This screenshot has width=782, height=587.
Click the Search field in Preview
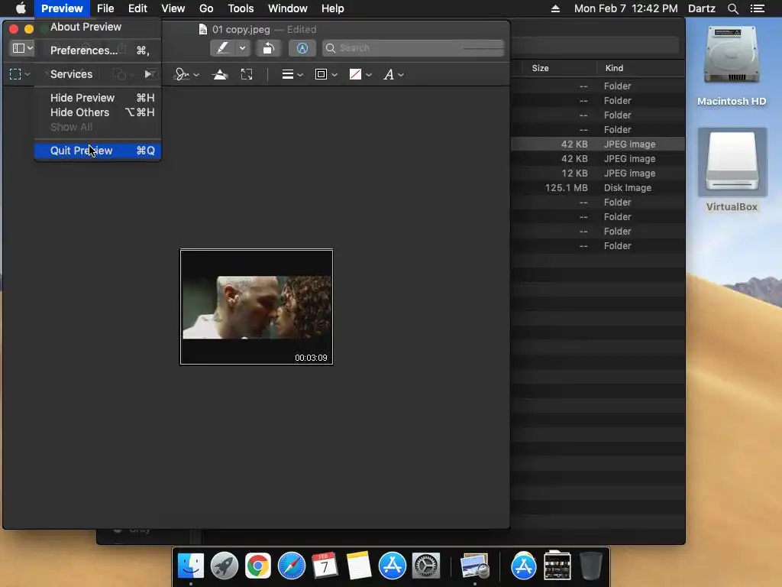[413, 48]
